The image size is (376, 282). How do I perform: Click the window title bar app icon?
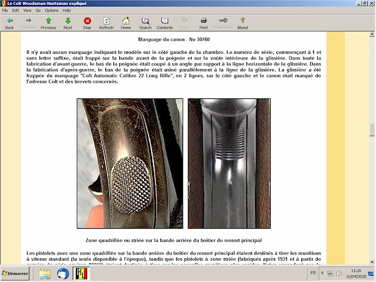click(x=3, y=3)
